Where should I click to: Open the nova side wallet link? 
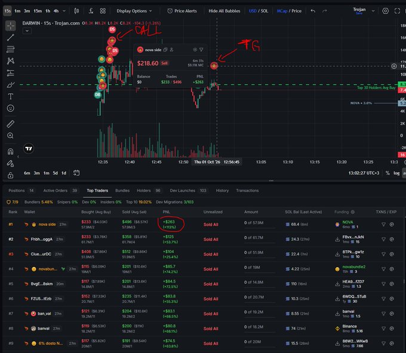click(47, 224)
